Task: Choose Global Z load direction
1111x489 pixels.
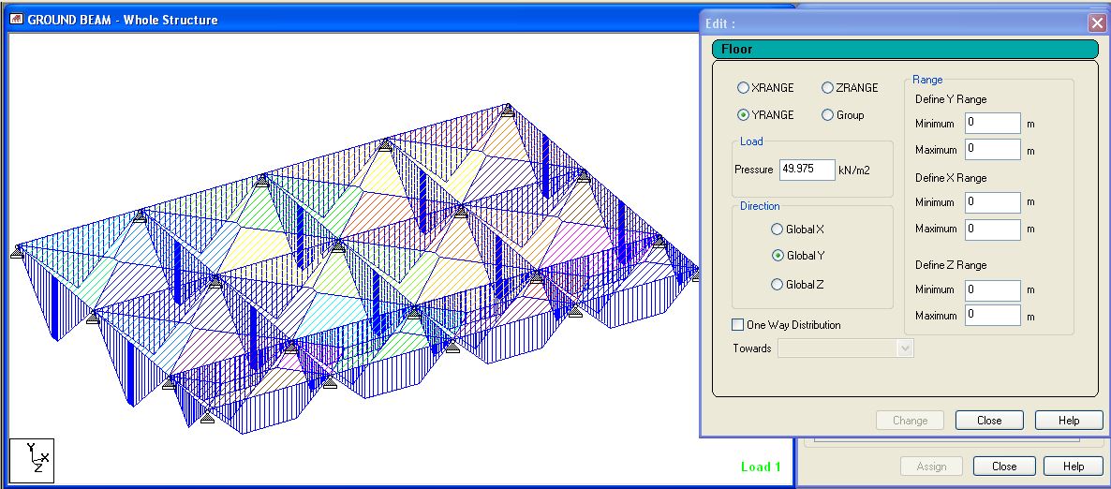Action: tap(778, 285)
